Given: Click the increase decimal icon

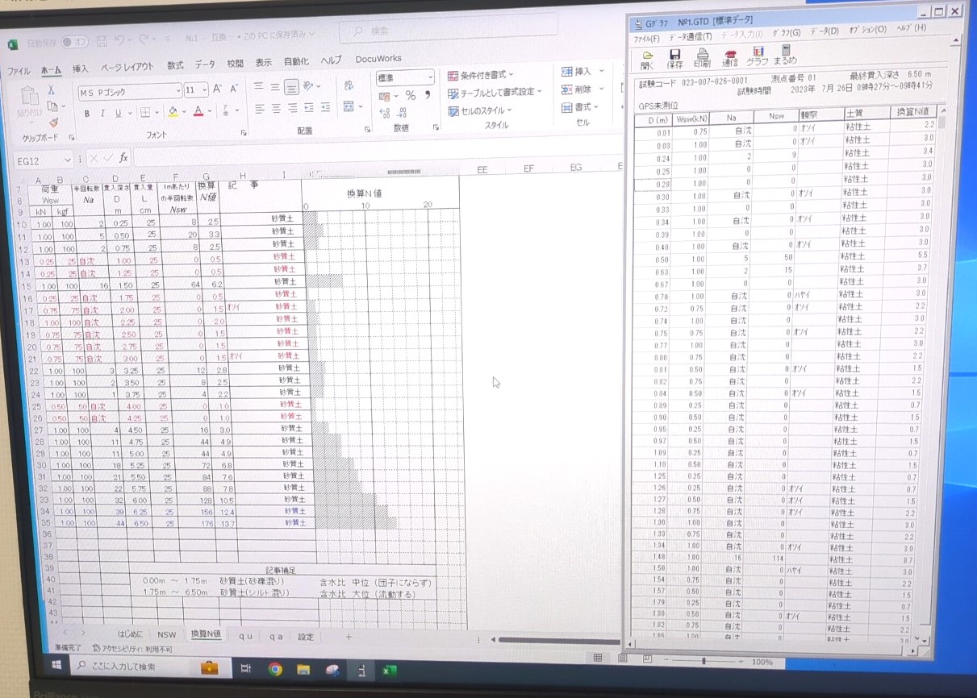Looking at the screenshot, I should pyautogui.click(x=385, y=114).
